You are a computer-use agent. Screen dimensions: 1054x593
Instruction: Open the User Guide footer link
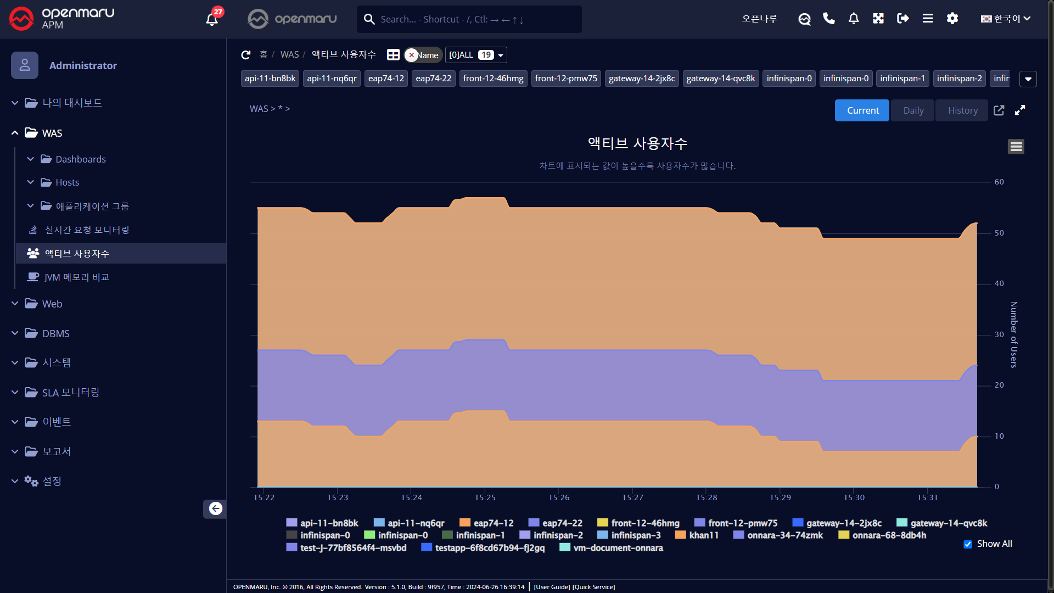(552, 587)
